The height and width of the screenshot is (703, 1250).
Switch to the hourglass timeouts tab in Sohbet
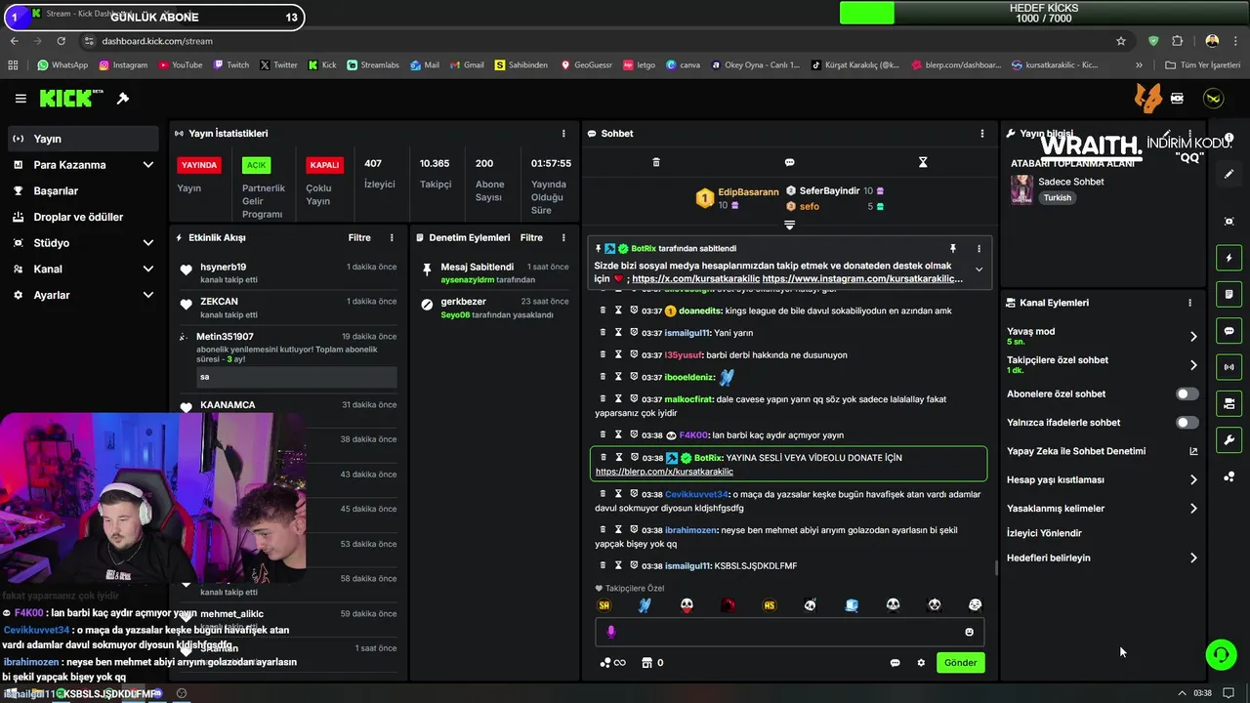click(x=923, y=162)
